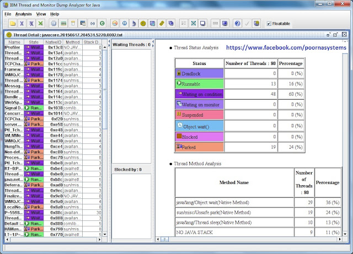This screenshot has height=254, width=353.
Task: Click the yellow gear thread detail icon
Action: pos(143,23)
